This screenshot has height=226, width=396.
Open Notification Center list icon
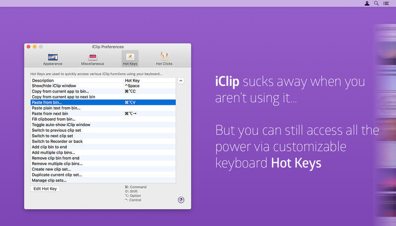pos(386,3)
